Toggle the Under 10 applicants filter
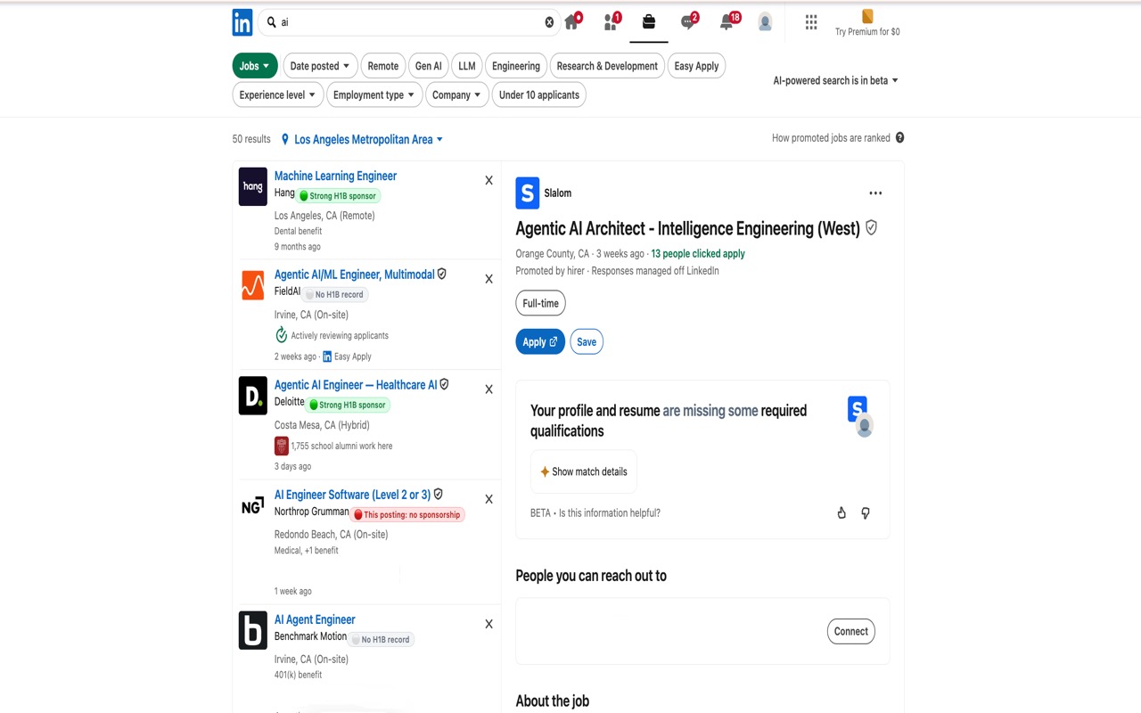Image resolution: width=1141 pixels, height=713 pixels. pos(539,94)
